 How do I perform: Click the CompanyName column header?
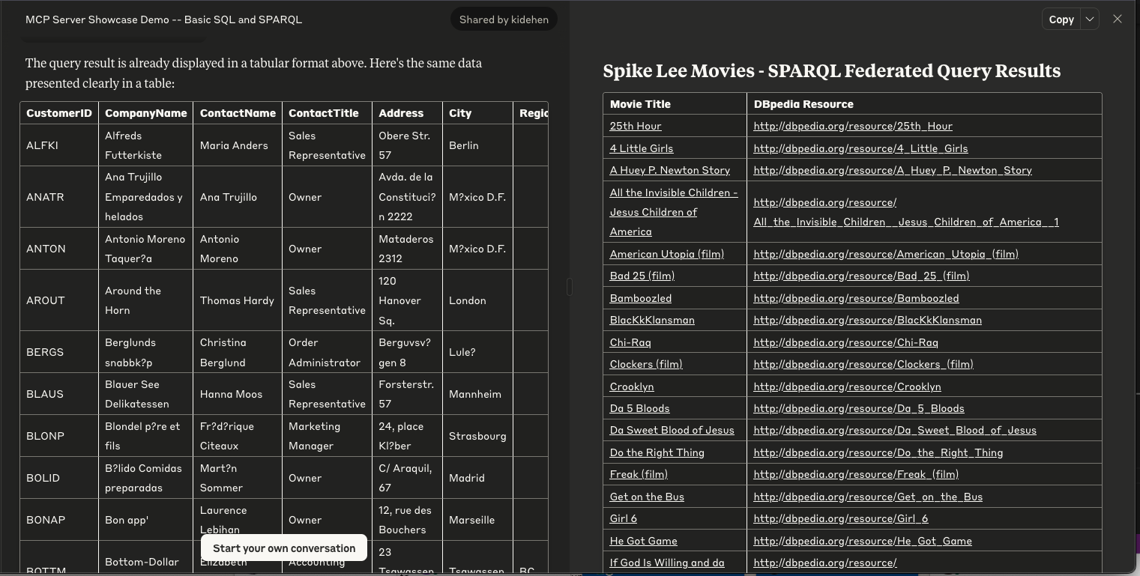click(x=146, y=113)
